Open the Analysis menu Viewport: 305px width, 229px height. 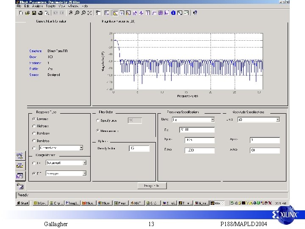[37, 6]
